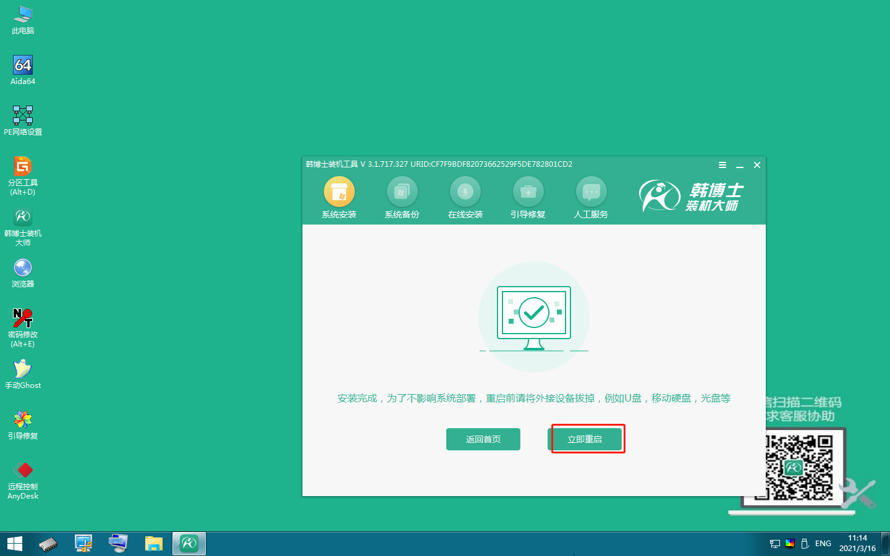Select the 系统安装 tab icon

(339, 193)
